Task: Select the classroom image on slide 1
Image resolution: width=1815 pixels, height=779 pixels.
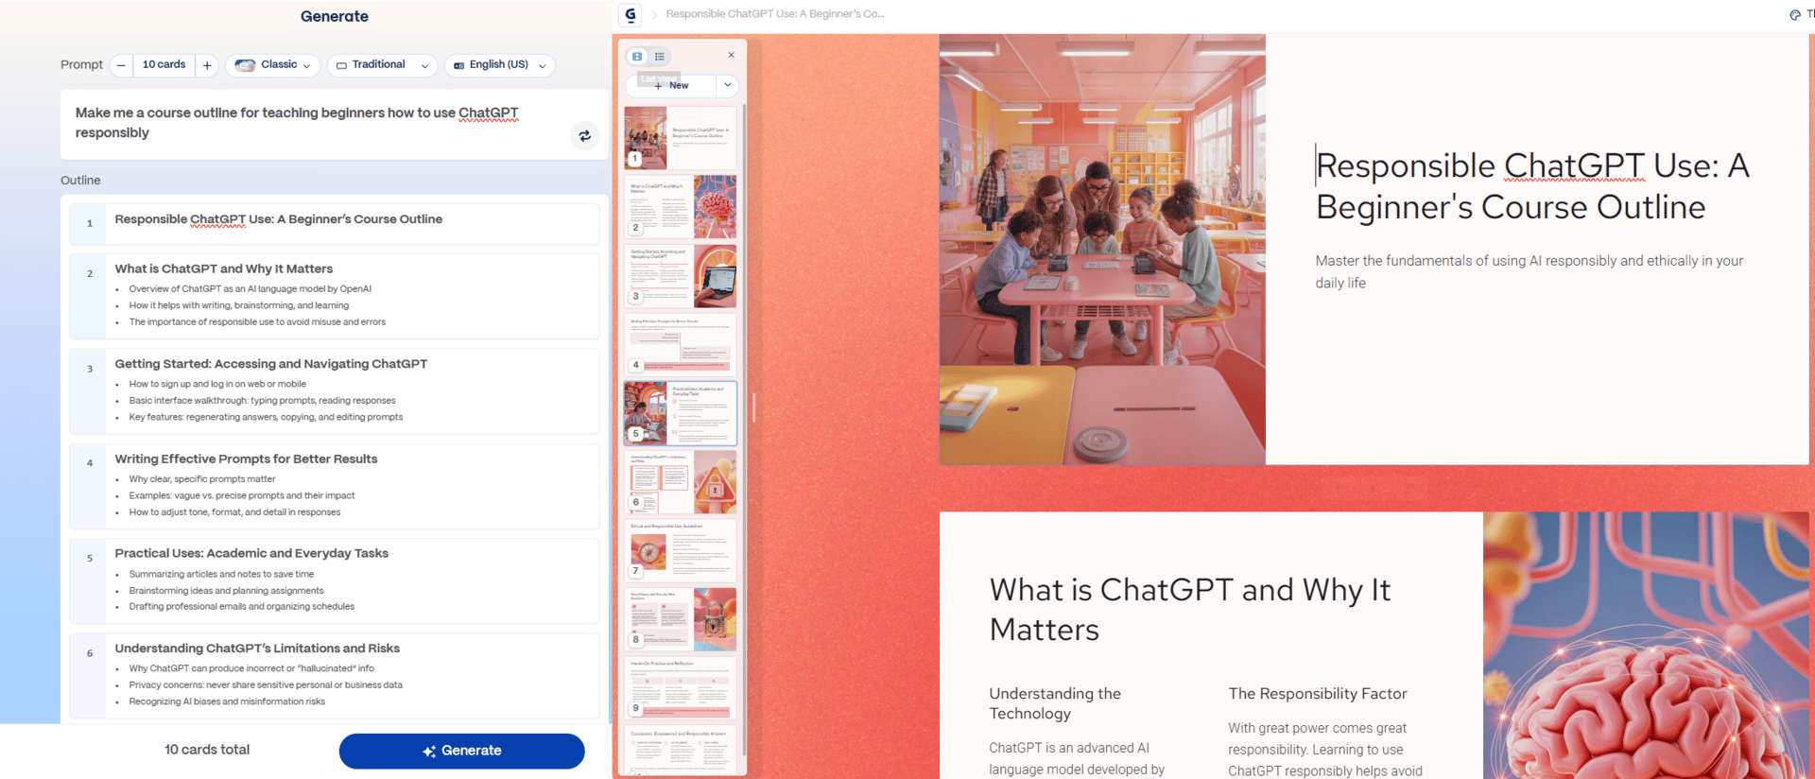Action: pos(1102,250)
